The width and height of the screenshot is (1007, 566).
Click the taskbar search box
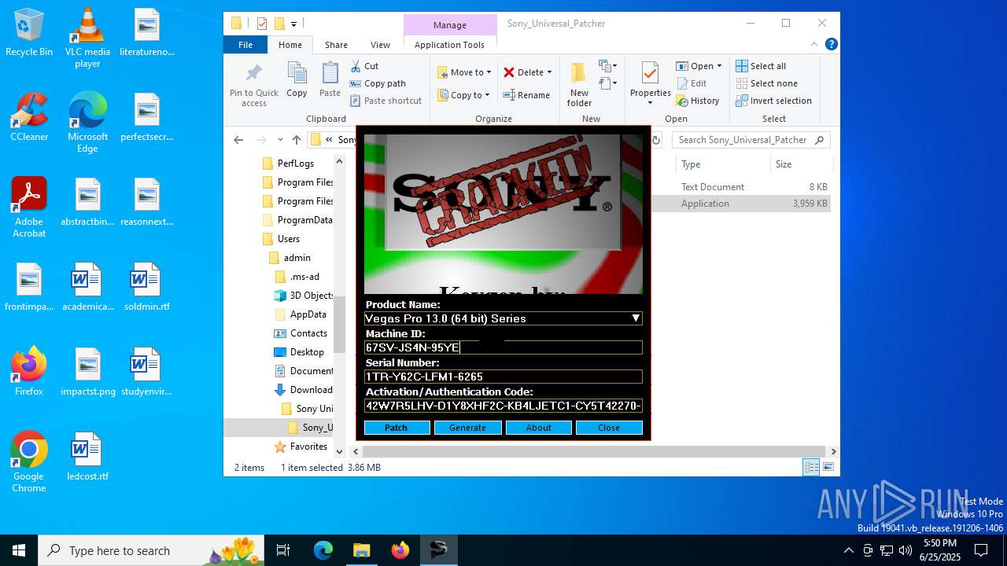[152, 550]
